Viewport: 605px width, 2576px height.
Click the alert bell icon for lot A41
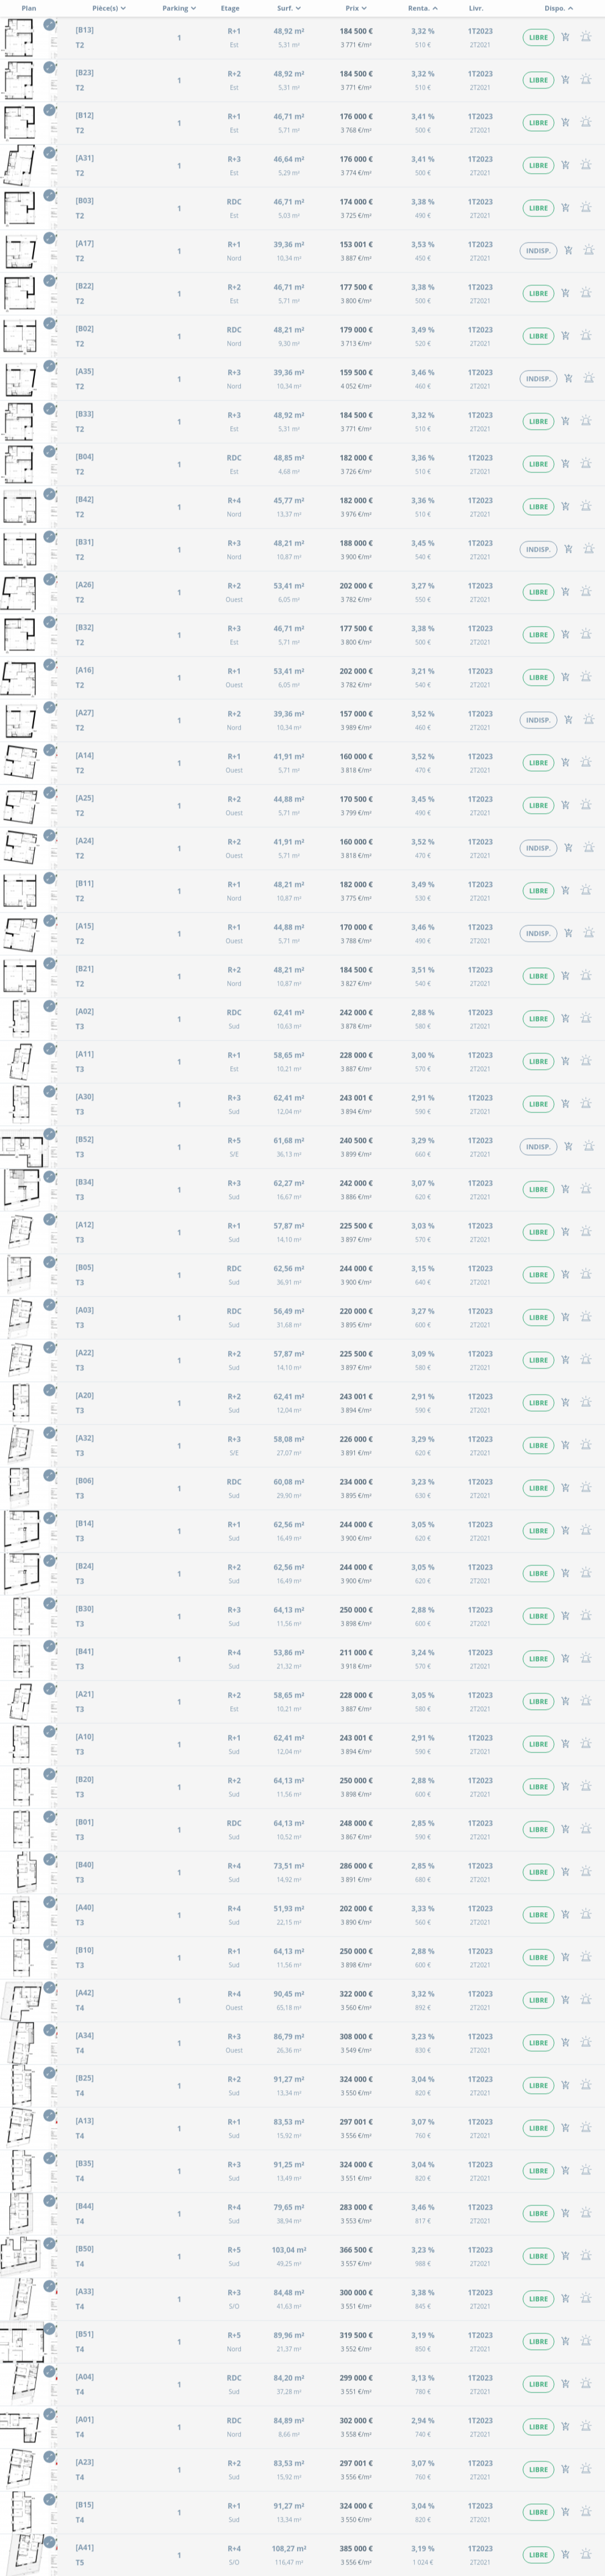point(586,2554)
